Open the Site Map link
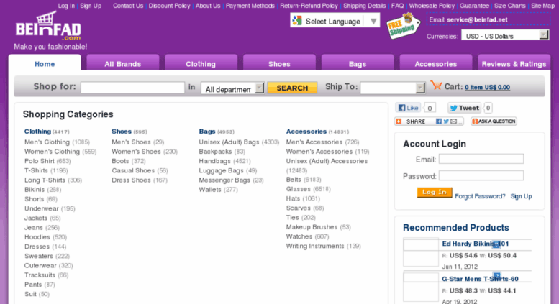 [x=542, y=6]
